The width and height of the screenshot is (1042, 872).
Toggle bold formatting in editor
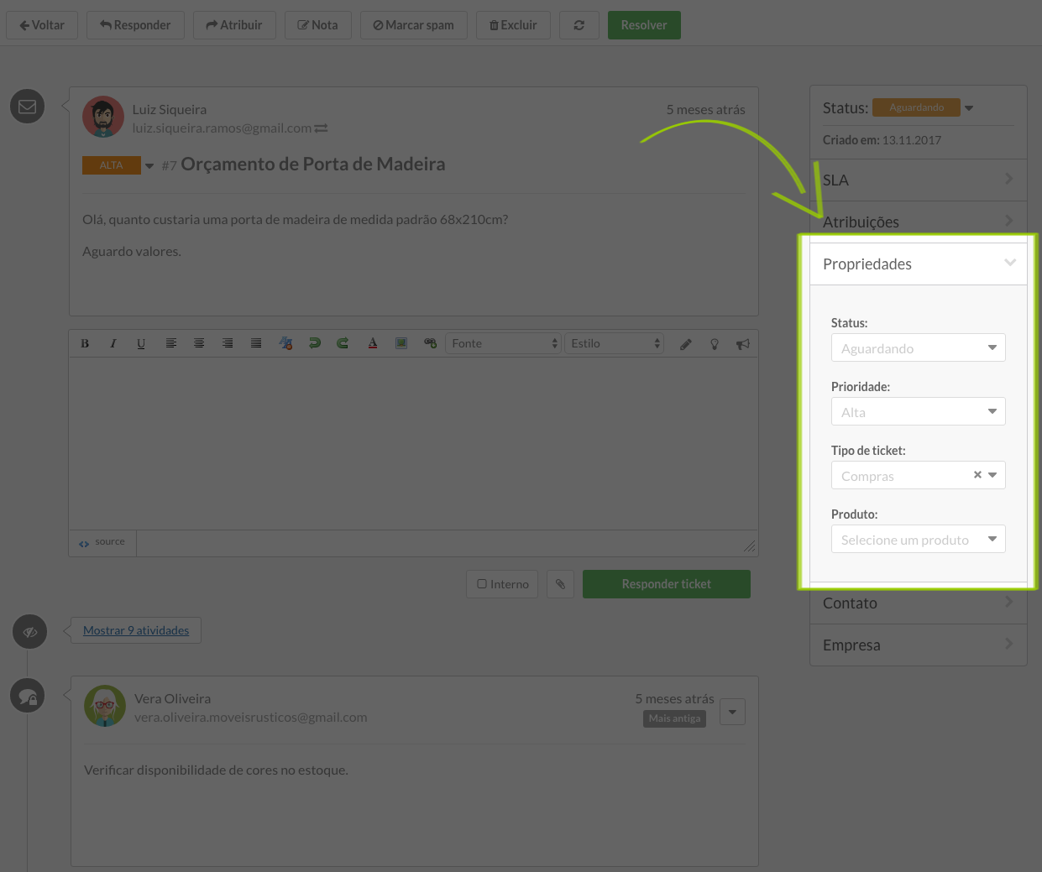point(85,344)
